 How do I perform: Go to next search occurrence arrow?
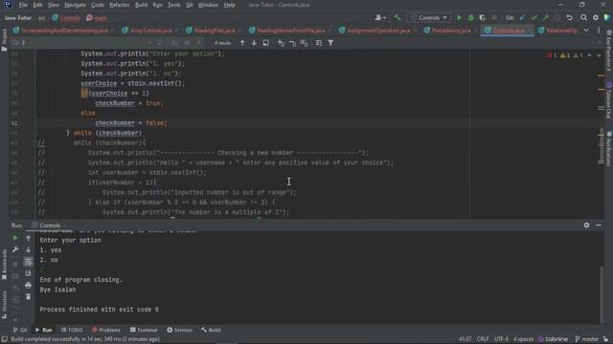[254, 43]
